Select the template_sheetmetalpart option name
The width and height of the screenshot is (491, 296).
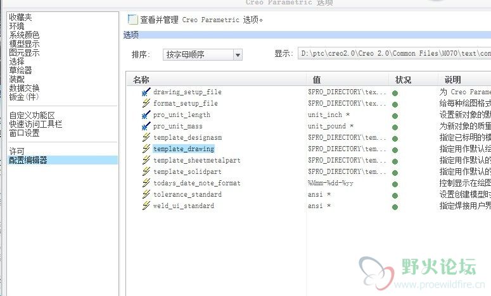pos(197,160)
